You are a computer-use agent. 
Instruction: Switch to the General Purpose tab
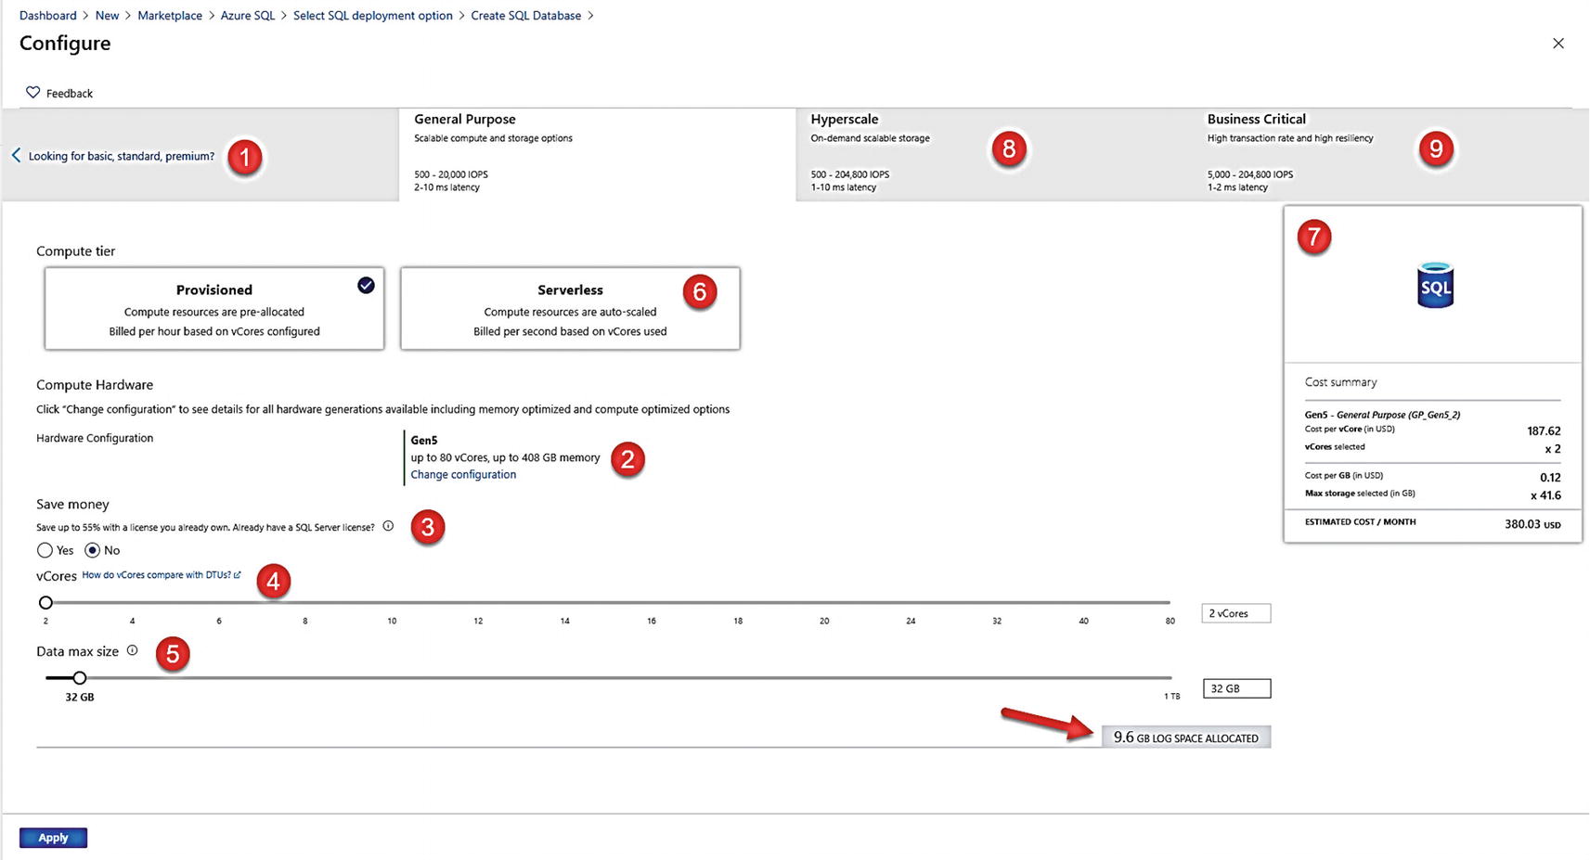click(x=597, y=154)
